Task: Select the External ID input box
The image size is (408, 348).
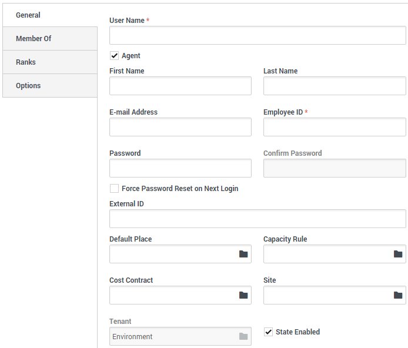Action: point(257,219)
